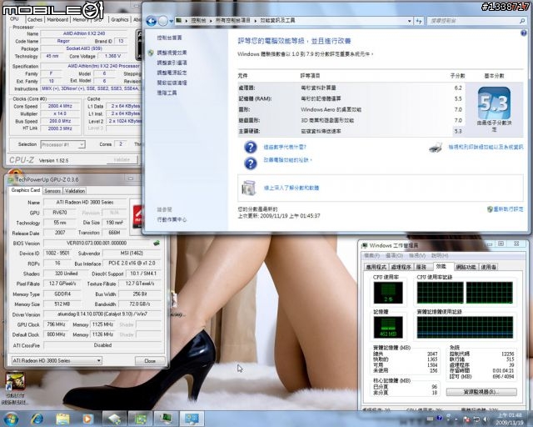Click the question mark icon beside performance tips link
533x427 pixels.
[x=251, y=163]
